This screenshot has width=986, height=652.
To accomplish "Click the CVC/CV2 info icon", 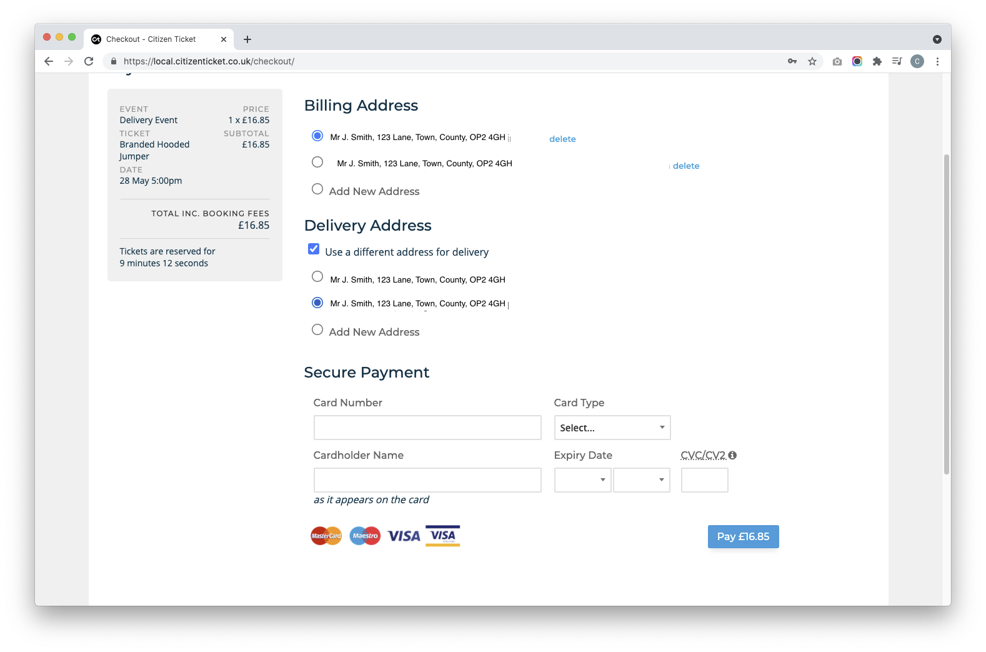I will click(732, 455).
